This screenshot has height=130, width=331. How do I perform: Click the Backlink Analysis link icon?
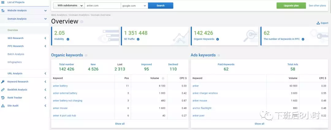click(3, 90)
